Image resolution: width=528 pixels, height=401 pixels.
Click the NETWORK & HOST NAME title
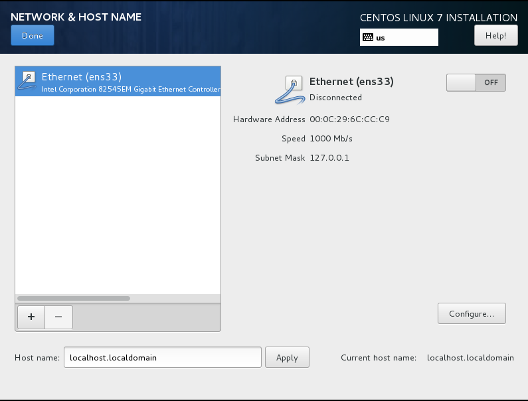point(76,17)
